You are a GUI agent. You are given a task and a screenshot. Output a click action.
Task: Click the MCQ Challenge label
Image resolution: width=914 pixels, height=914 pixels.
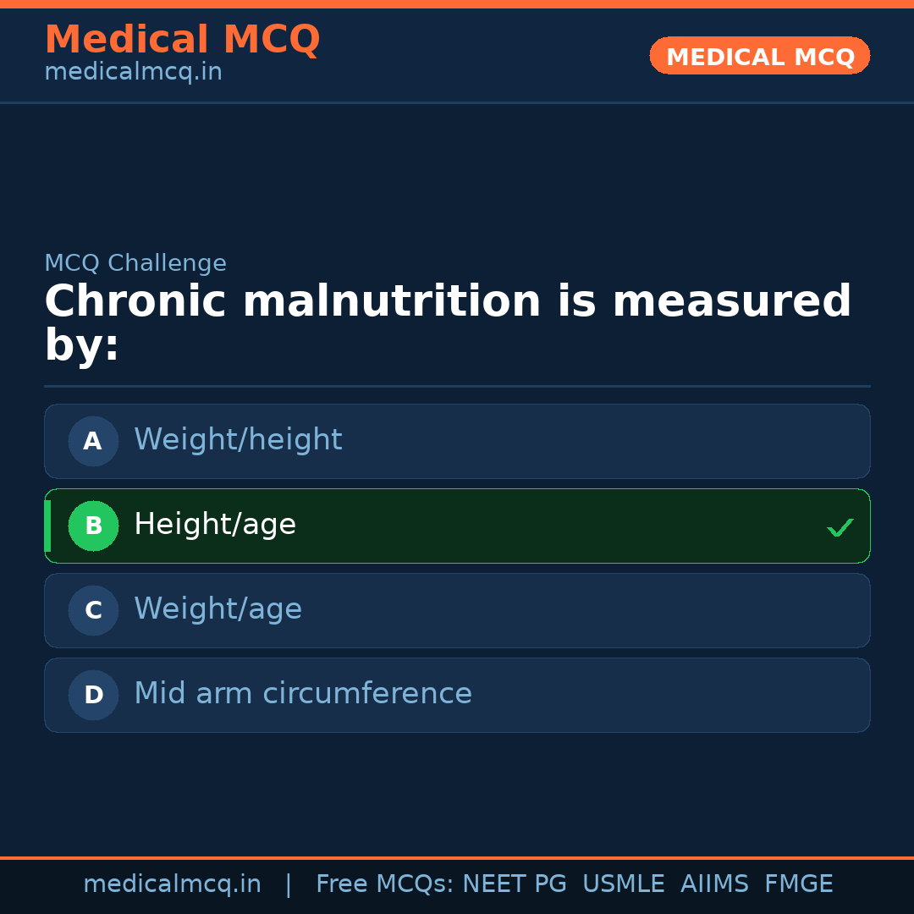135,263
